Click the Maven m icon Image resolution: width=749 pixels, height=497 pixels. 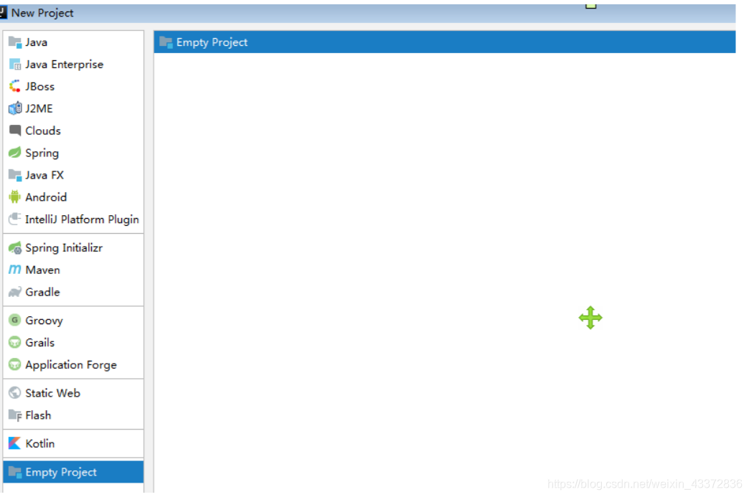[15, 270]
